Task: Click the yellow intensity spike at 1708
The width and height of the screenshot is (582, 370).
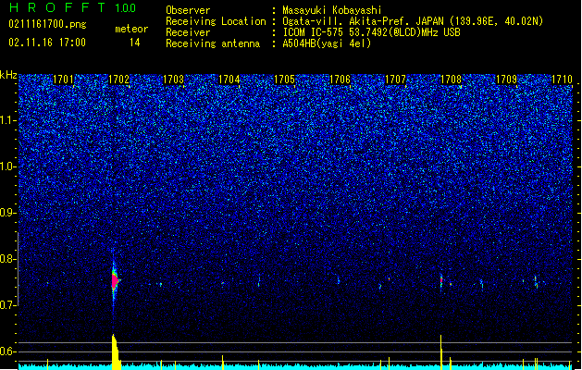Action: pos(441,352)
